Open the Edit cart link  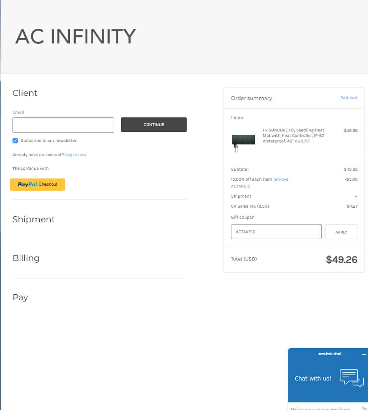pos(349,98)
